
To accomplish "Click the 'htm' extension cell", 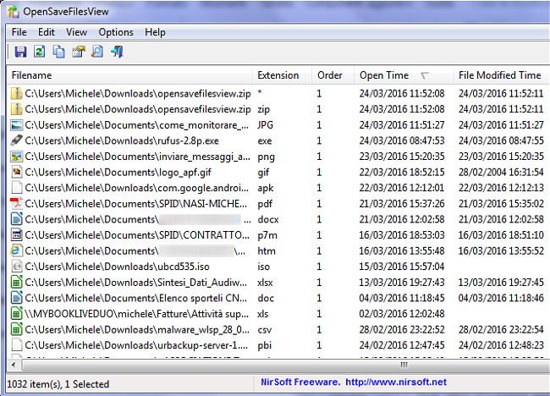I will coord(267,250).
